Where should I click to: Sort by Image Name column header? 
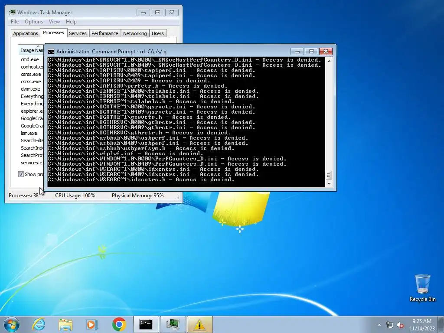31,50
